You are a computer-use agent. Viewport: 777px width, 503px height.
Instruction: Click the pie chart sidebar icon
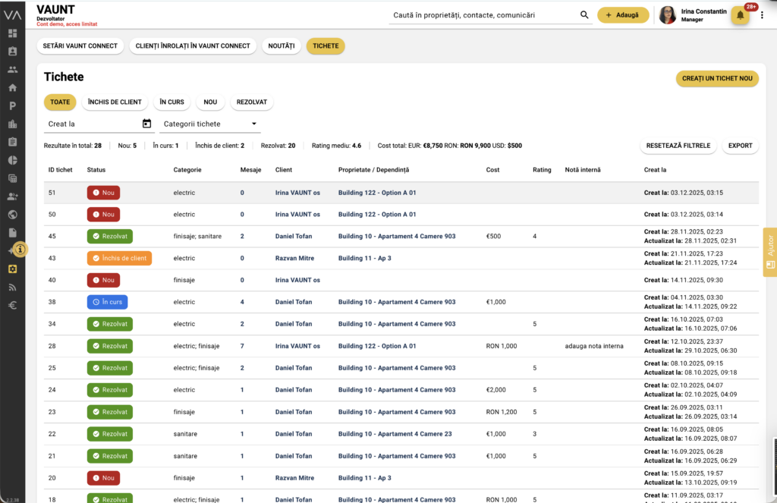pyautogui.click(x=12, y=160)
